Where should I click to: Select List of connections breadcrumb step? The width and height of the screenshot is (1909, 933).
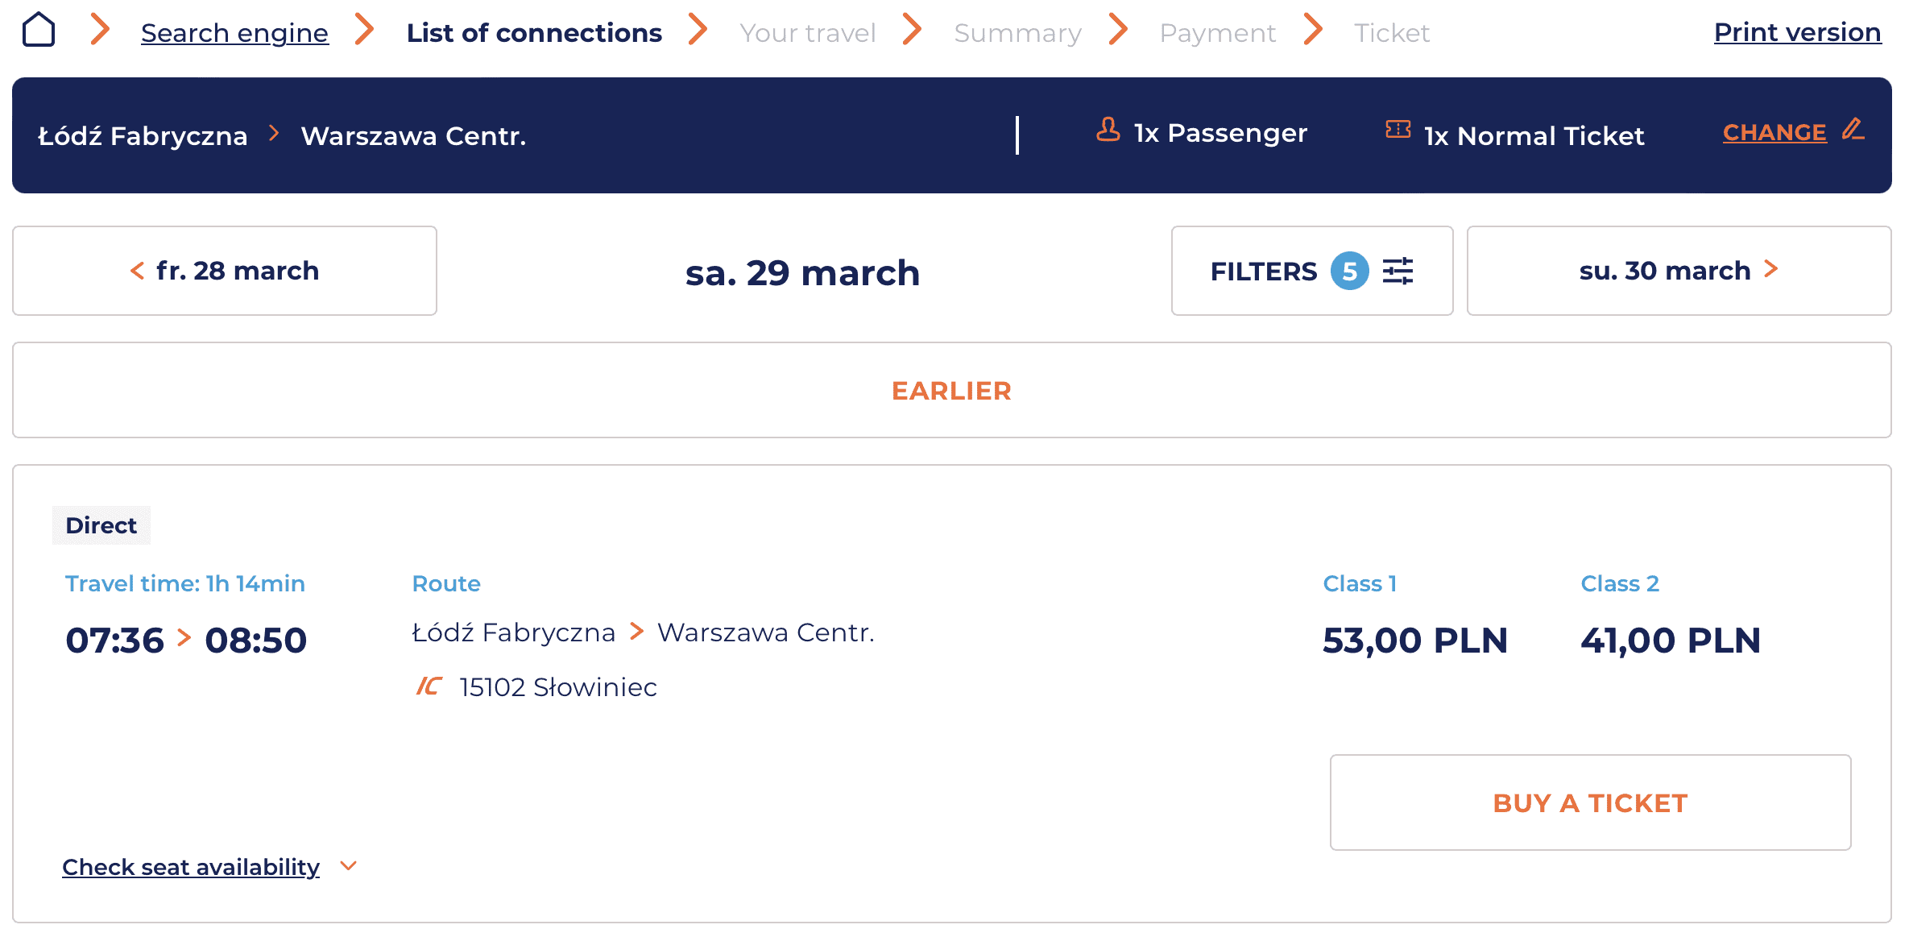click(534, 33)
